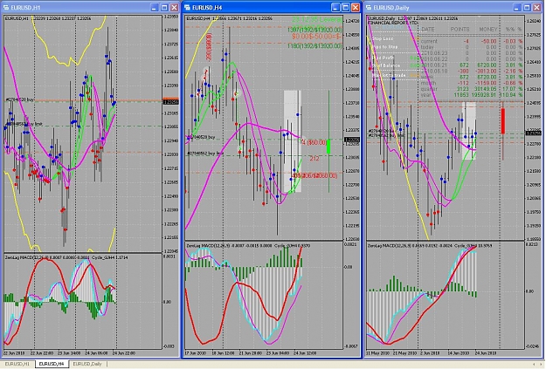Click the '14 Jun 2010' date on Daily axis
Viewport: 546px width, 369px height.
click(x=459, y=352)
